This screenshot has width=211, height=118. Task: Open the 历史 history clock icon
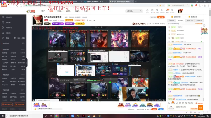tap(147, 11)
